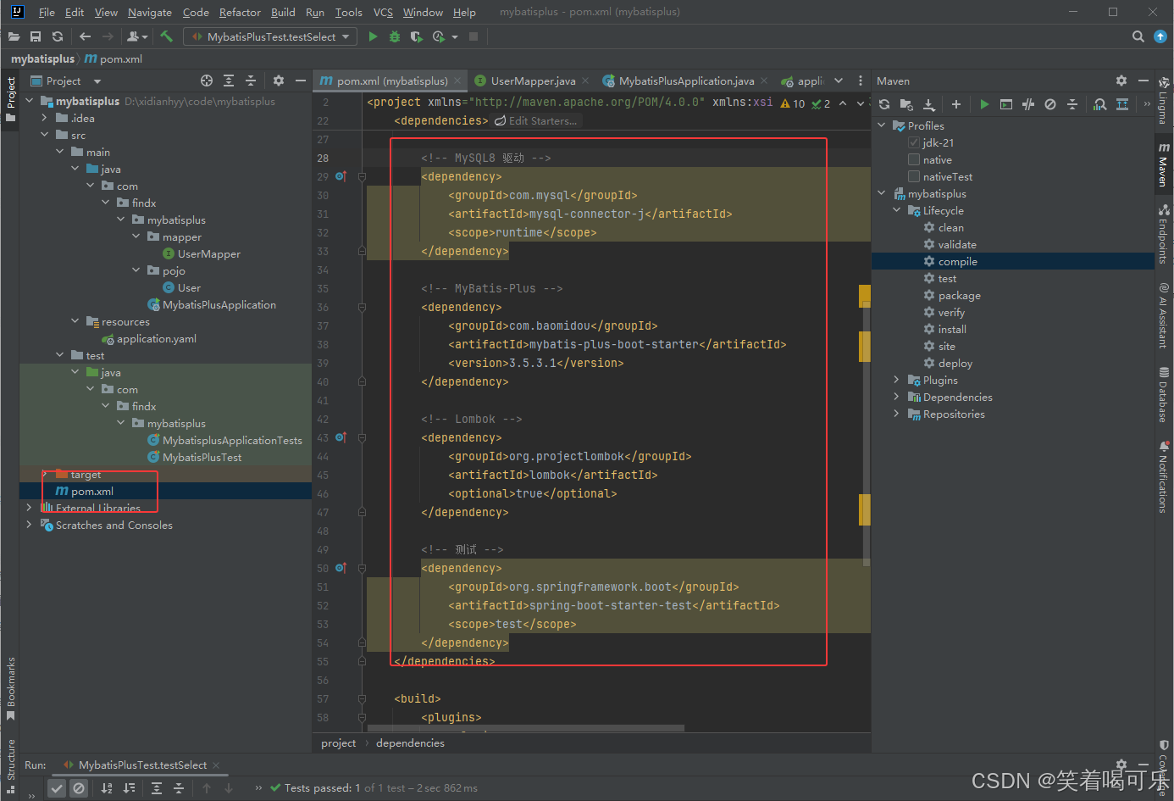This screenshot has width=1174, height=801.
Task: Expand the Plugins node in Maven
Action: (897, 380)
